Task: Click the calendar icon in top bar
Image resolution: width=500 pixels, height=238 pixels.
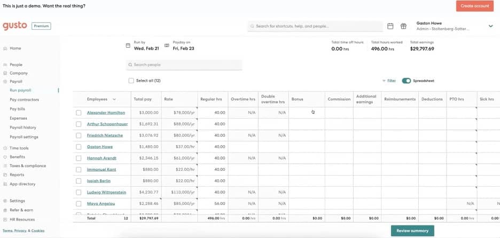Action: pyautogui.click(x=390, y=26)
